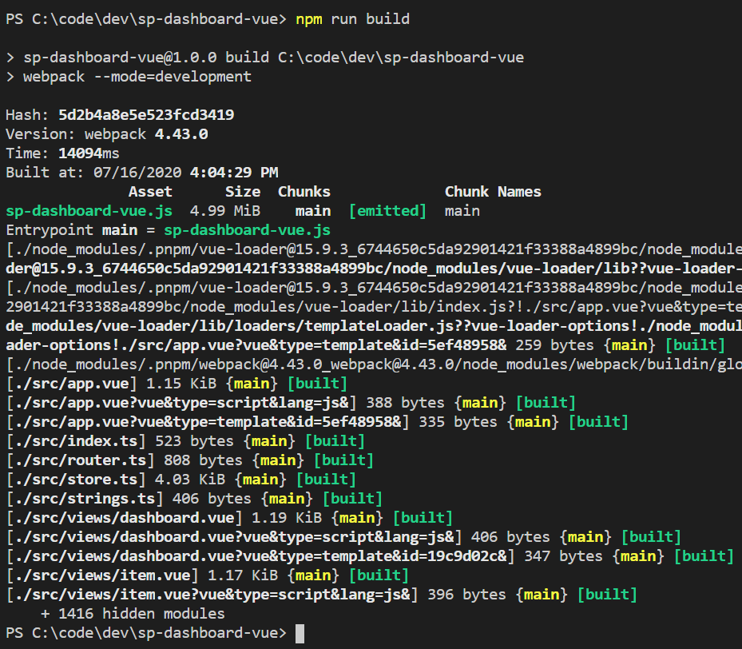
Task: Click the hash value 5d2b4a8e5e523fcd3419
Action: pos(146,115)
